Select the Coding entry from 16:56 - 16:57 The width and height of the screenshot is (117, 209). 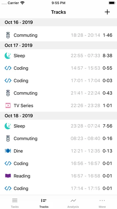59,163
